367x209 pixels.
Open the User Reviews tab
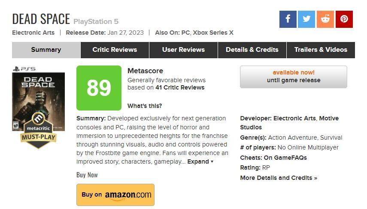click(184, 50)
